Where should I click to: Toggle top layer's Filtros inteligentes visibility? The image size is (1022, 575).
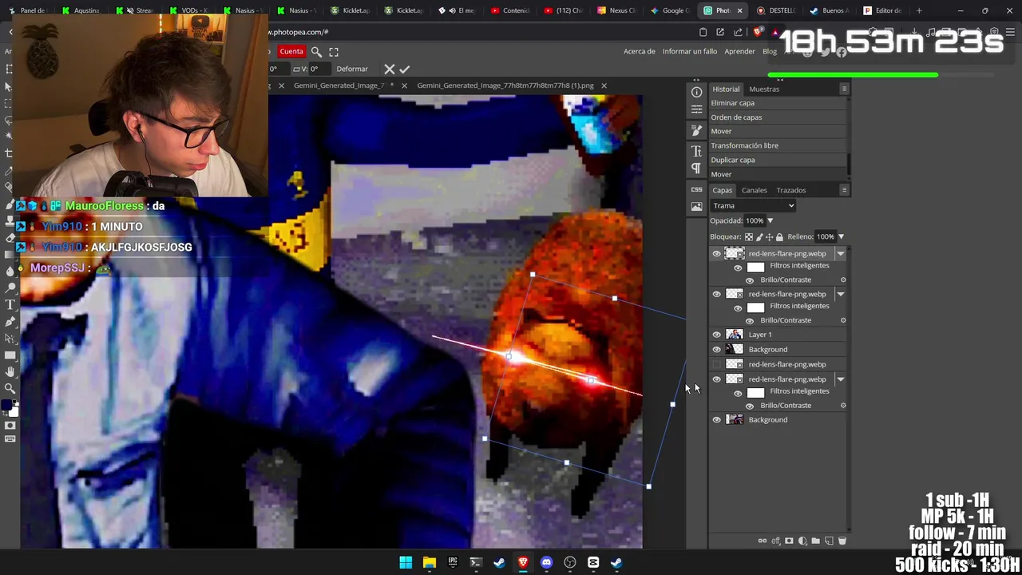coord(738,268)
